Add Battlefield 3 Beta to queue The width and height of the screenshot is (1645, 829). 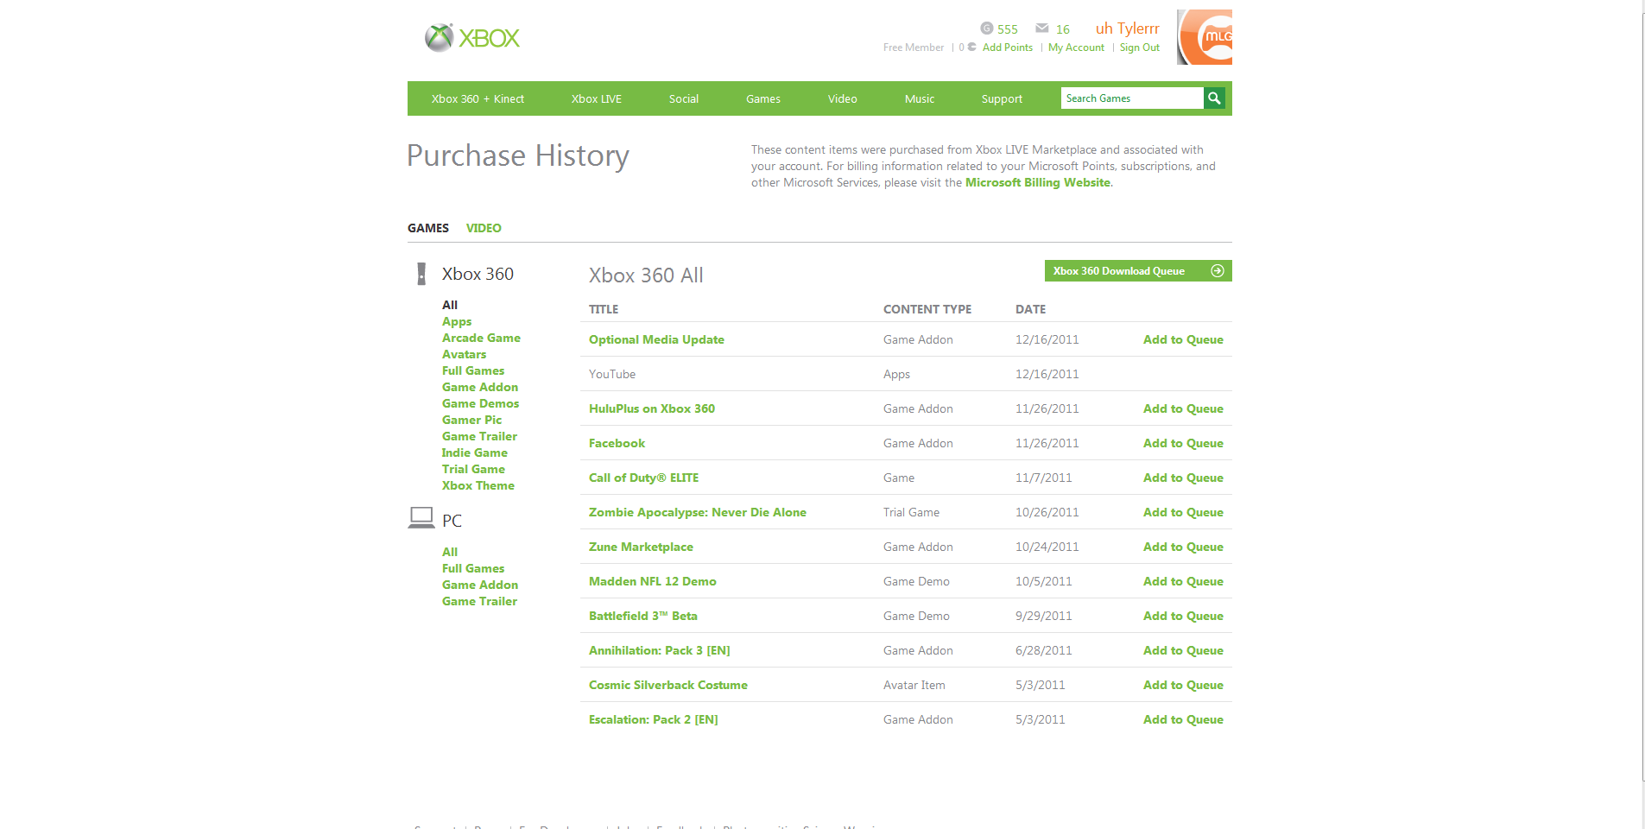1183,616
